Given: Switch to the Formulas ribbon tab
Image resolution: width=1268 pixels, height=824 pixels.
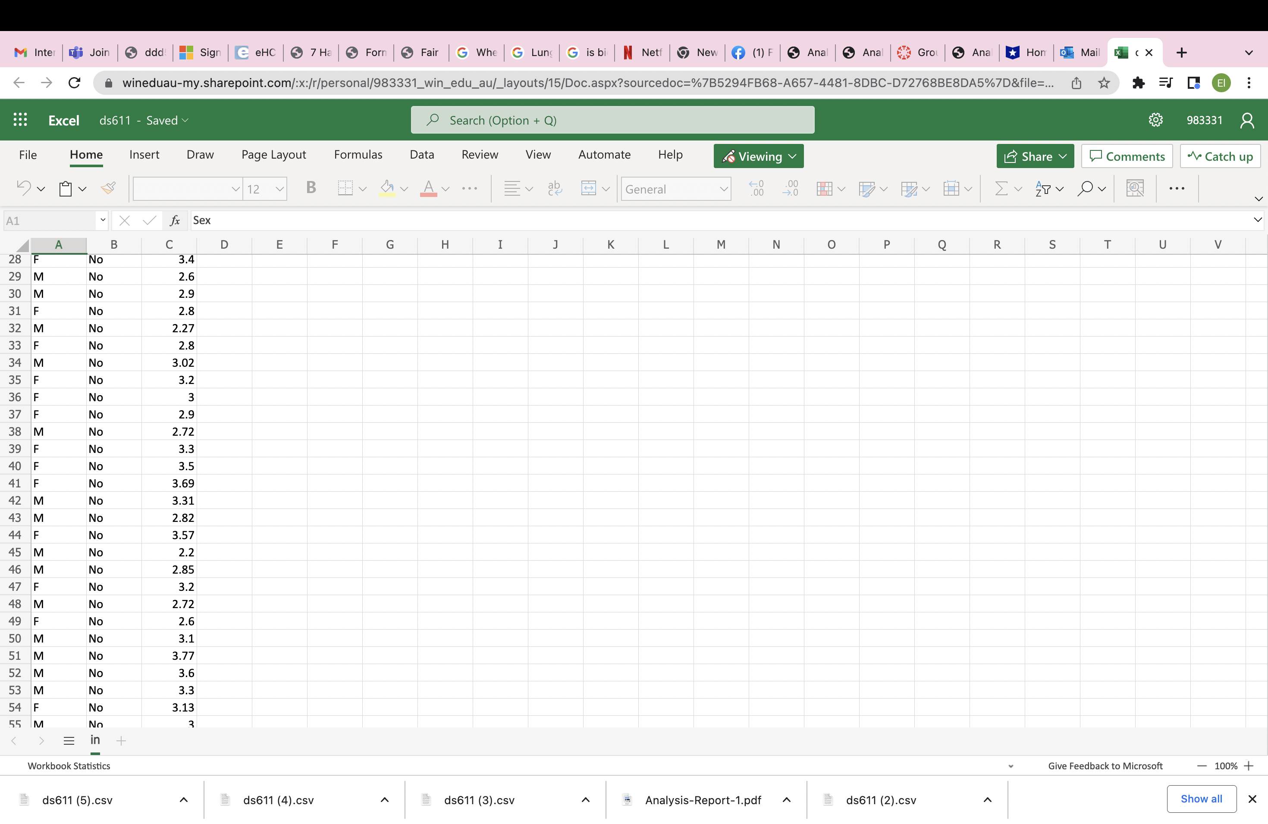Looking at the screenshot, I should tap(358, 154).
